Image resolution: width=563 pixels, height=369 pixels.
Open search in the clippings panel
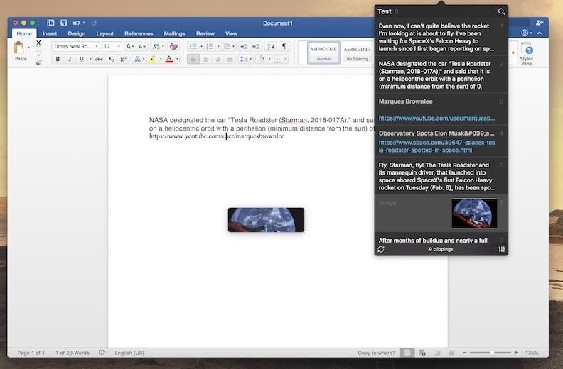501,11
